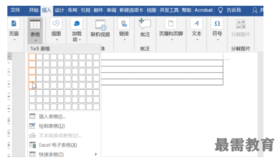Open 页眉和页脚 (Header & Footer) icon
The image size is (277, 161).
(171, 23)
